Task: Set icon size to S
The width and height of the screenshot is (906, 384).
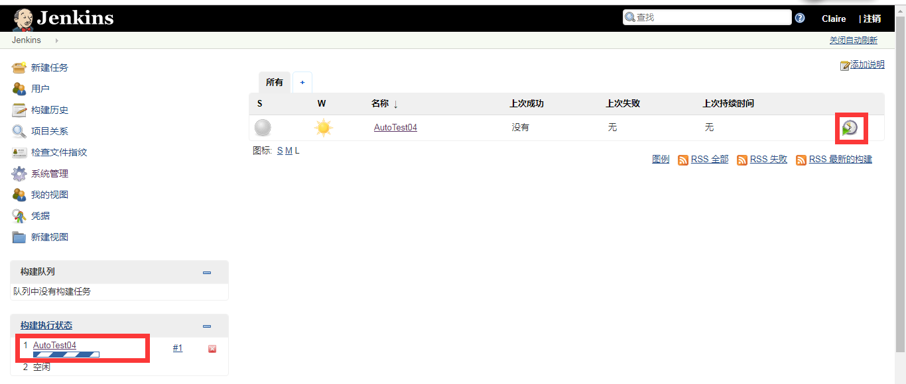Action: pos(280,151)
